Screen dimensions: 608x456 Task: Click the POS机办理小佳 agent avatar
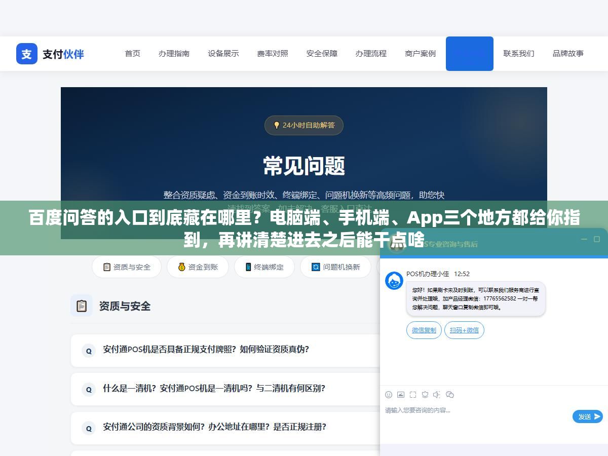(394, 281)
